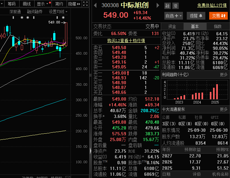Click the collapse arrow left of 筹码

point(2,4)
